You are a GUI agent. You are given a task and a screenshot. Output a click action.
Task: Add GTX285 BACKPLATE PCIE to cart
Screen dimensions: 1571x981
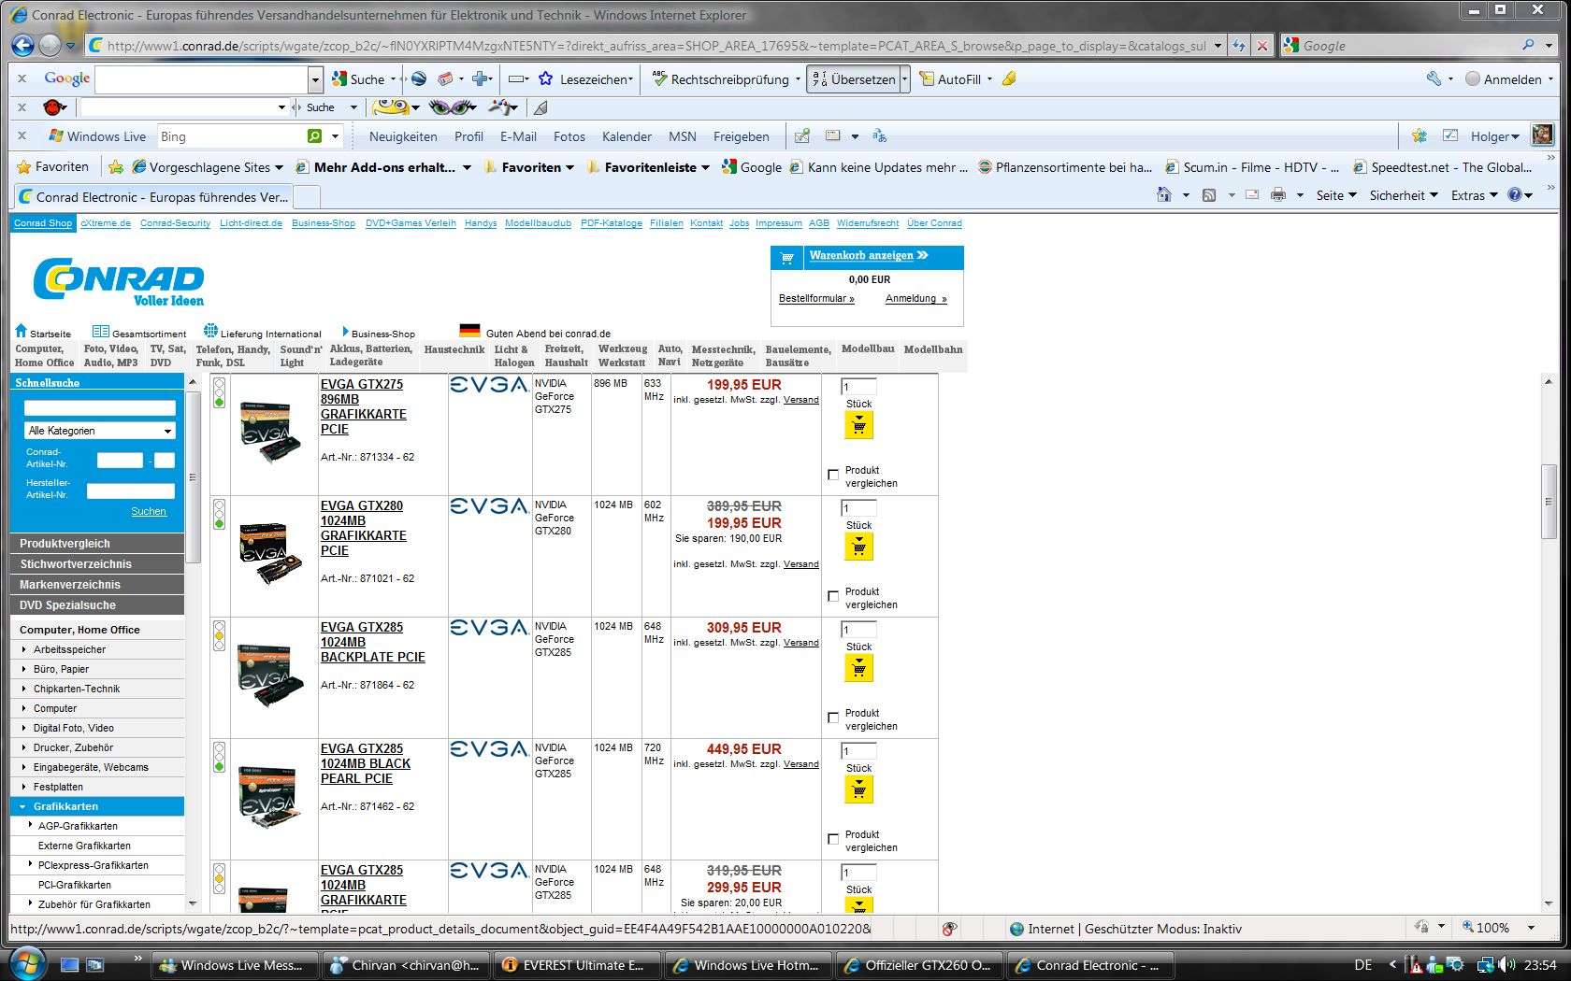[858, 669]
